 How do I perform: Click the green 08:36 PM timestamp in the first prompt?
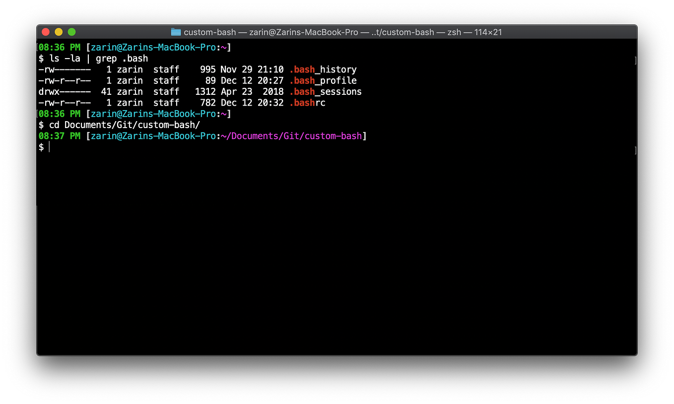(59, 47)
